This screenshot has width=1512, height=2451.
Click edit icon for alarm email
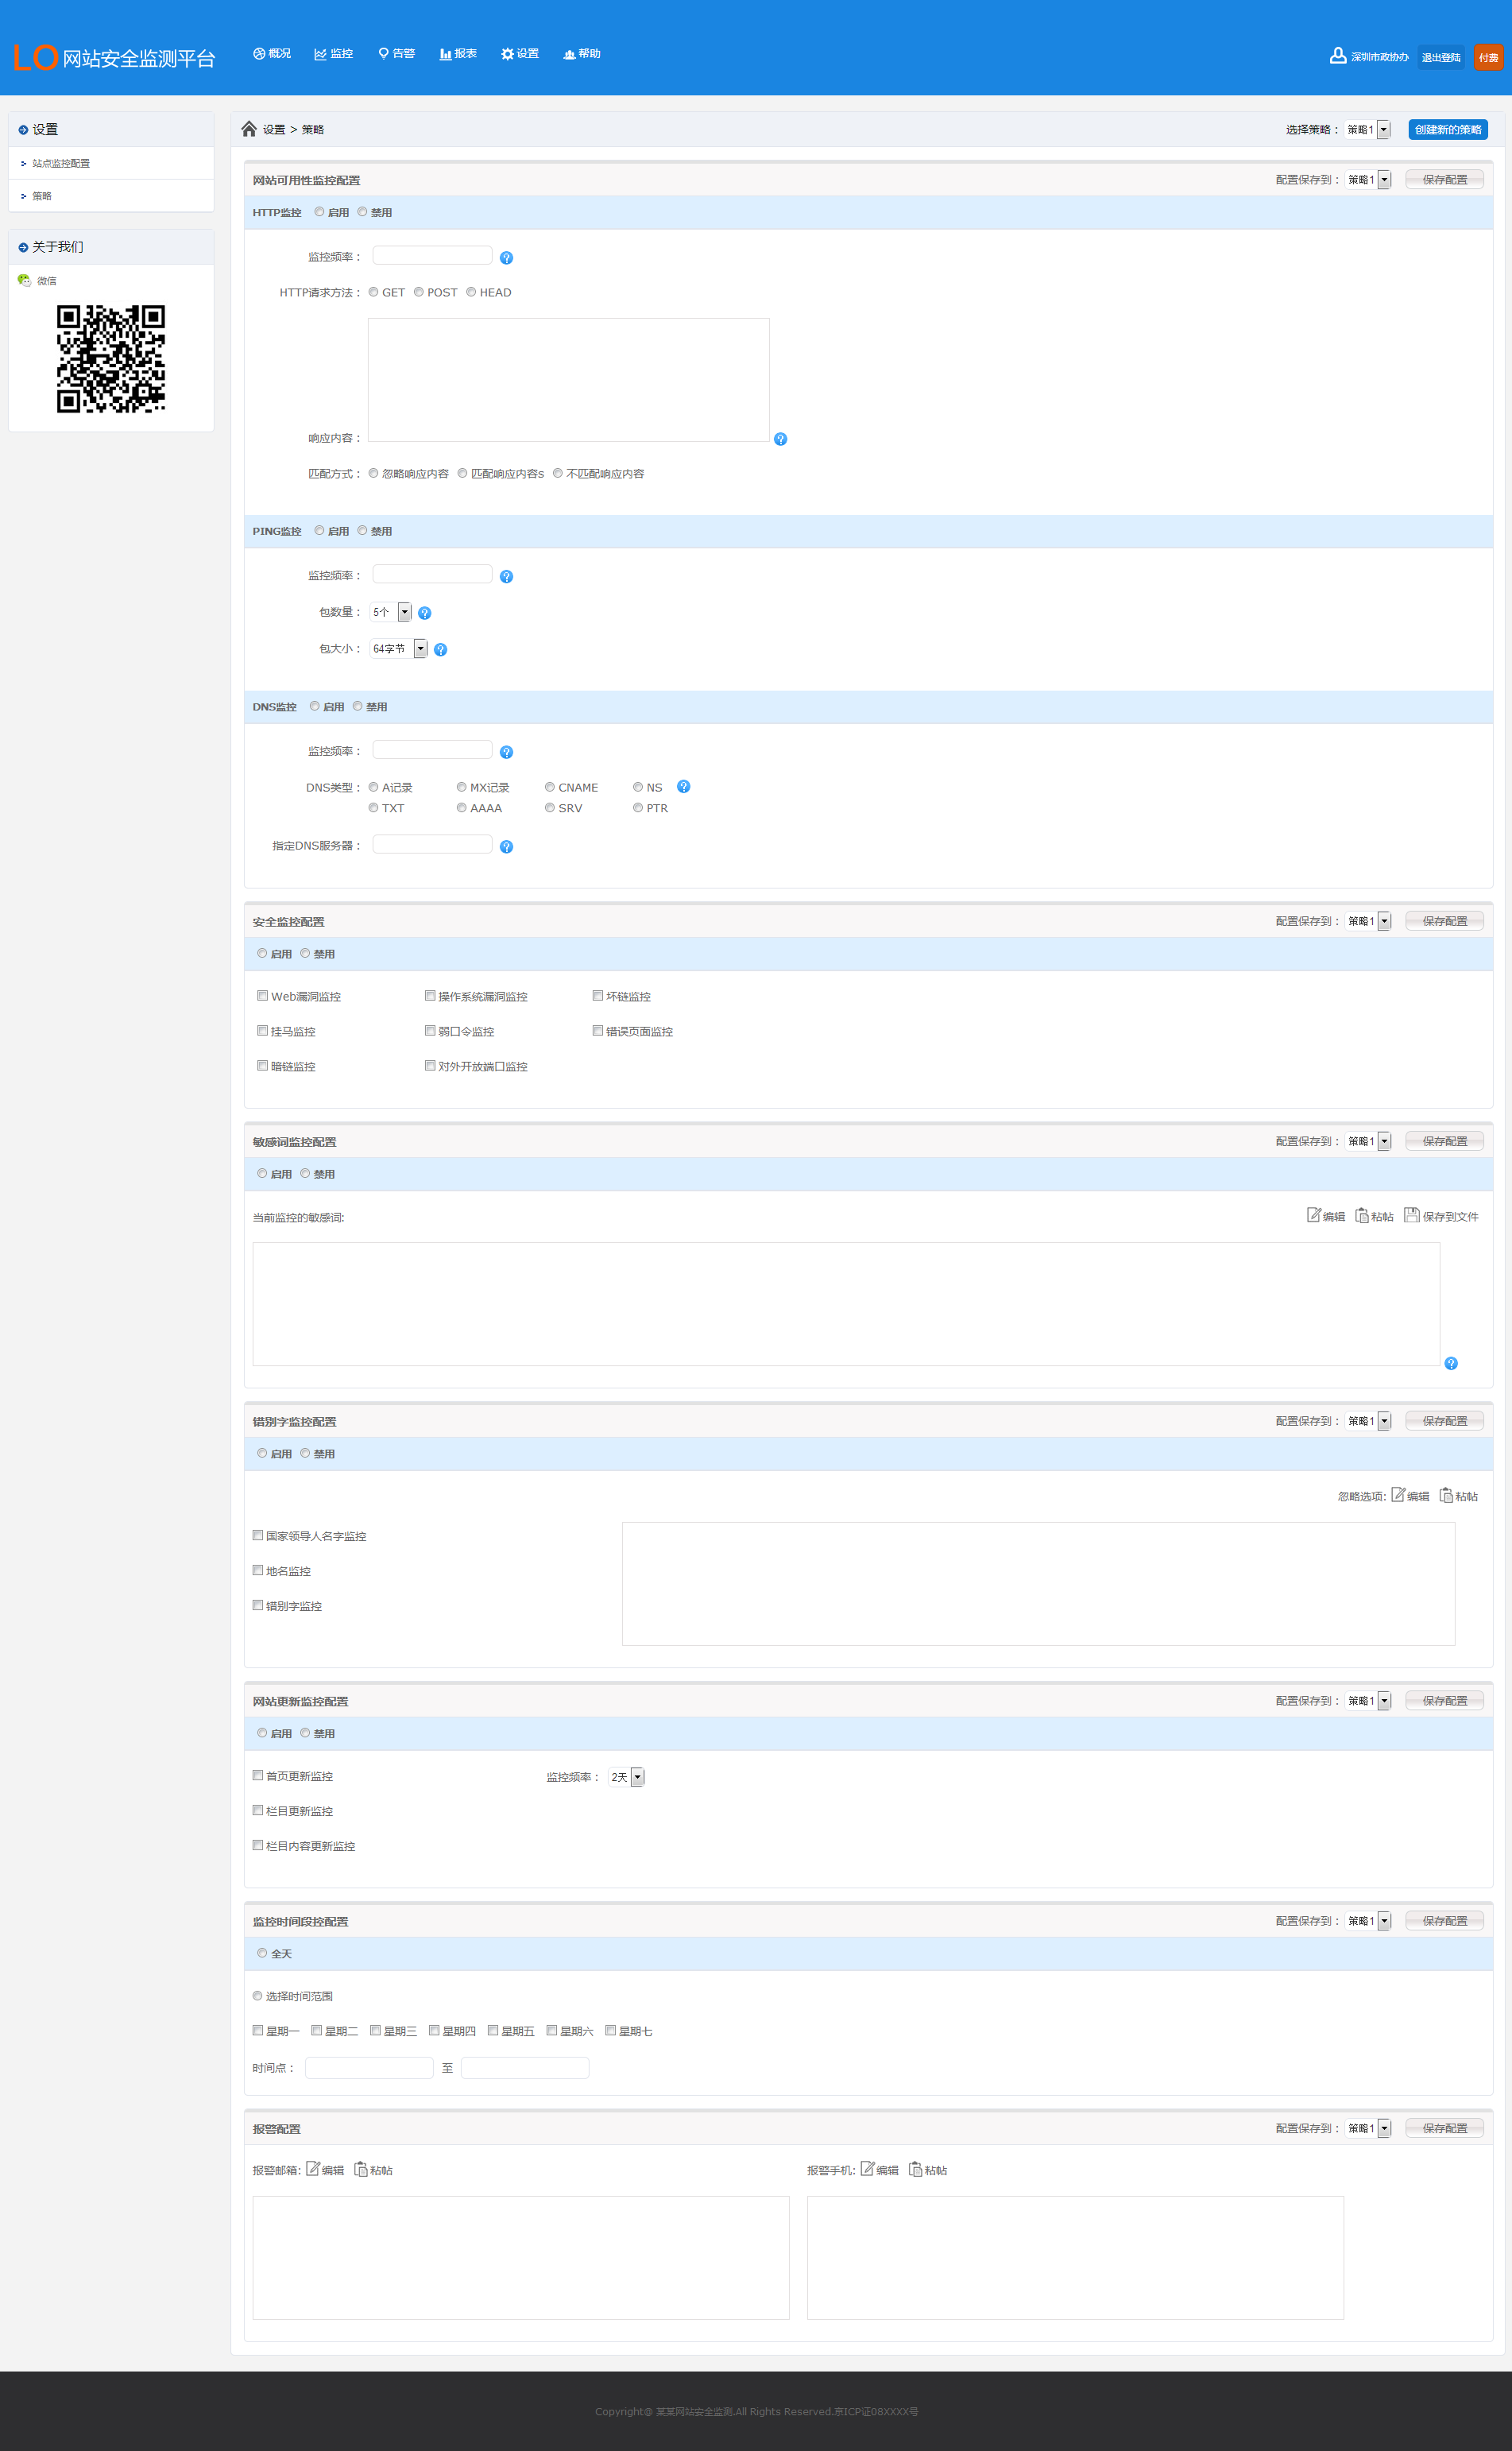pyautogui.click(x=313, y=2169)
